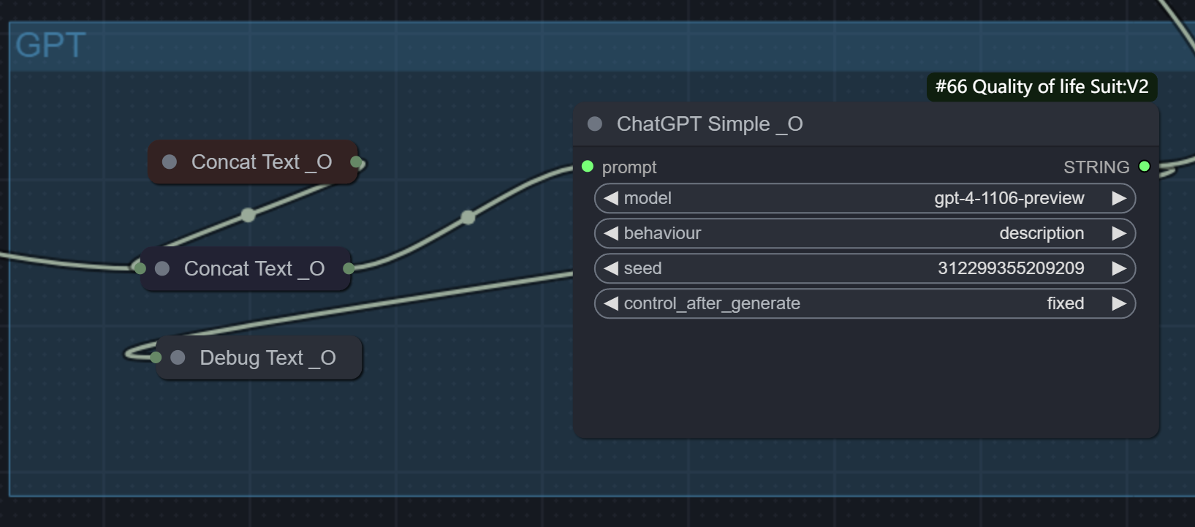Viewport: 1195px width, 527px height.
Task: Click the seed value 312299355209209
Action: [x=1011, y=268]
